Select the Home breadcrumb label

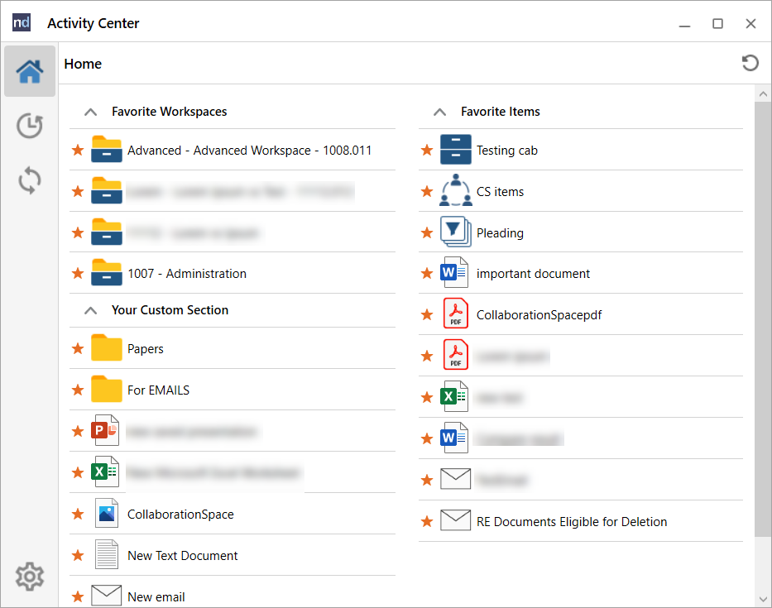point(83,63)
